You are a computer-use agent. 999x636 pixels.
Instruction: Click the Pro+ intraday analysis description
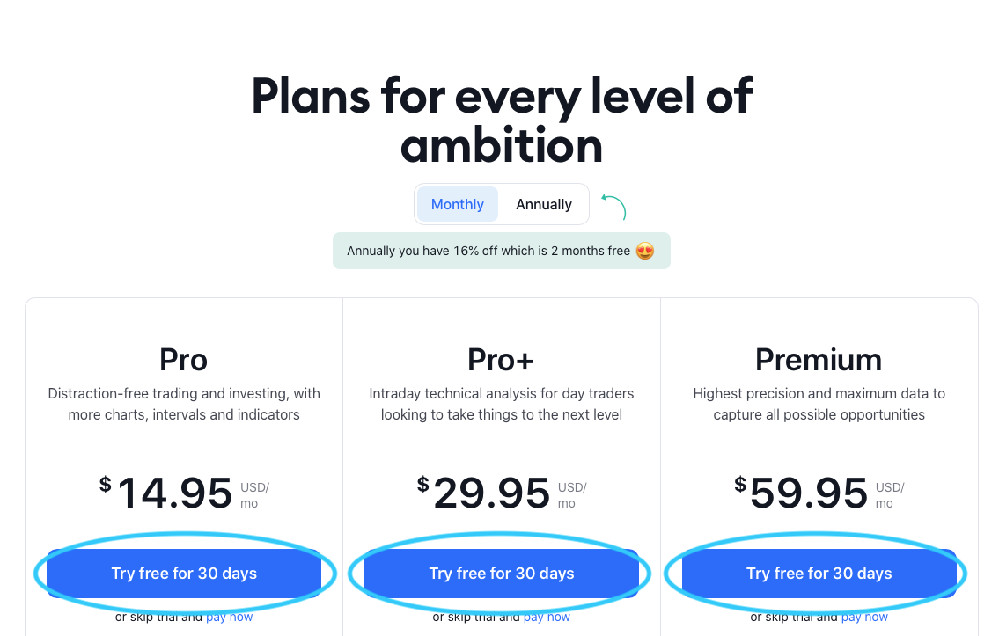pos(502,404)
